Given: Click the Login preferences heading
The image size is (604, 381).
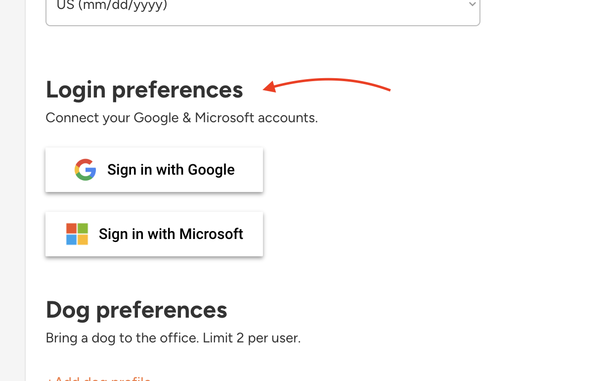Looking at the screenshot, I should pyautogui.click(x=144, y=90).
